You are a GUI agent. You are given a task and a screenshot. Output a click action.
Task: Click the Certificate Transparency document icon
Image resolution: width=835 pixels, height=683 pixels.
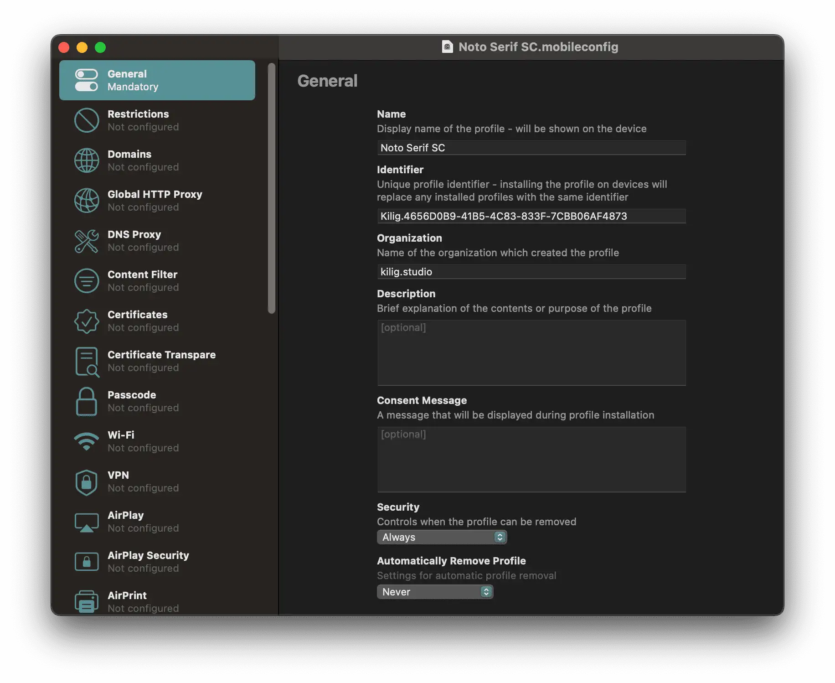pyautogui.click(x=87, y=362)
